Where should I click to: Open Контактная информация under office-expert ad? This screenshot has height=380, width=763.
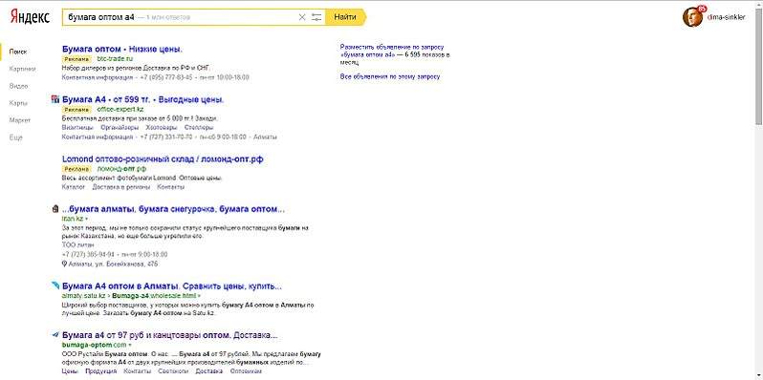[98, 137]
